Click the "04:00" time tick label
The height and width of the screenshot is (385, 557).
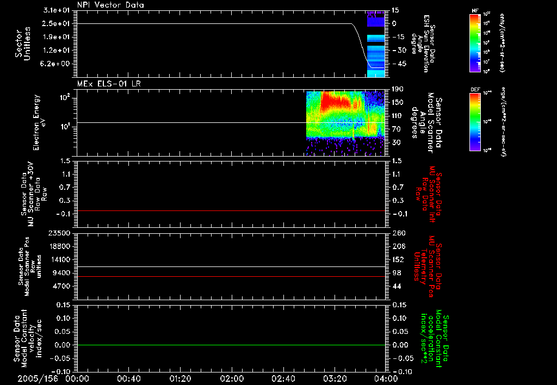[x=386, y=378]
